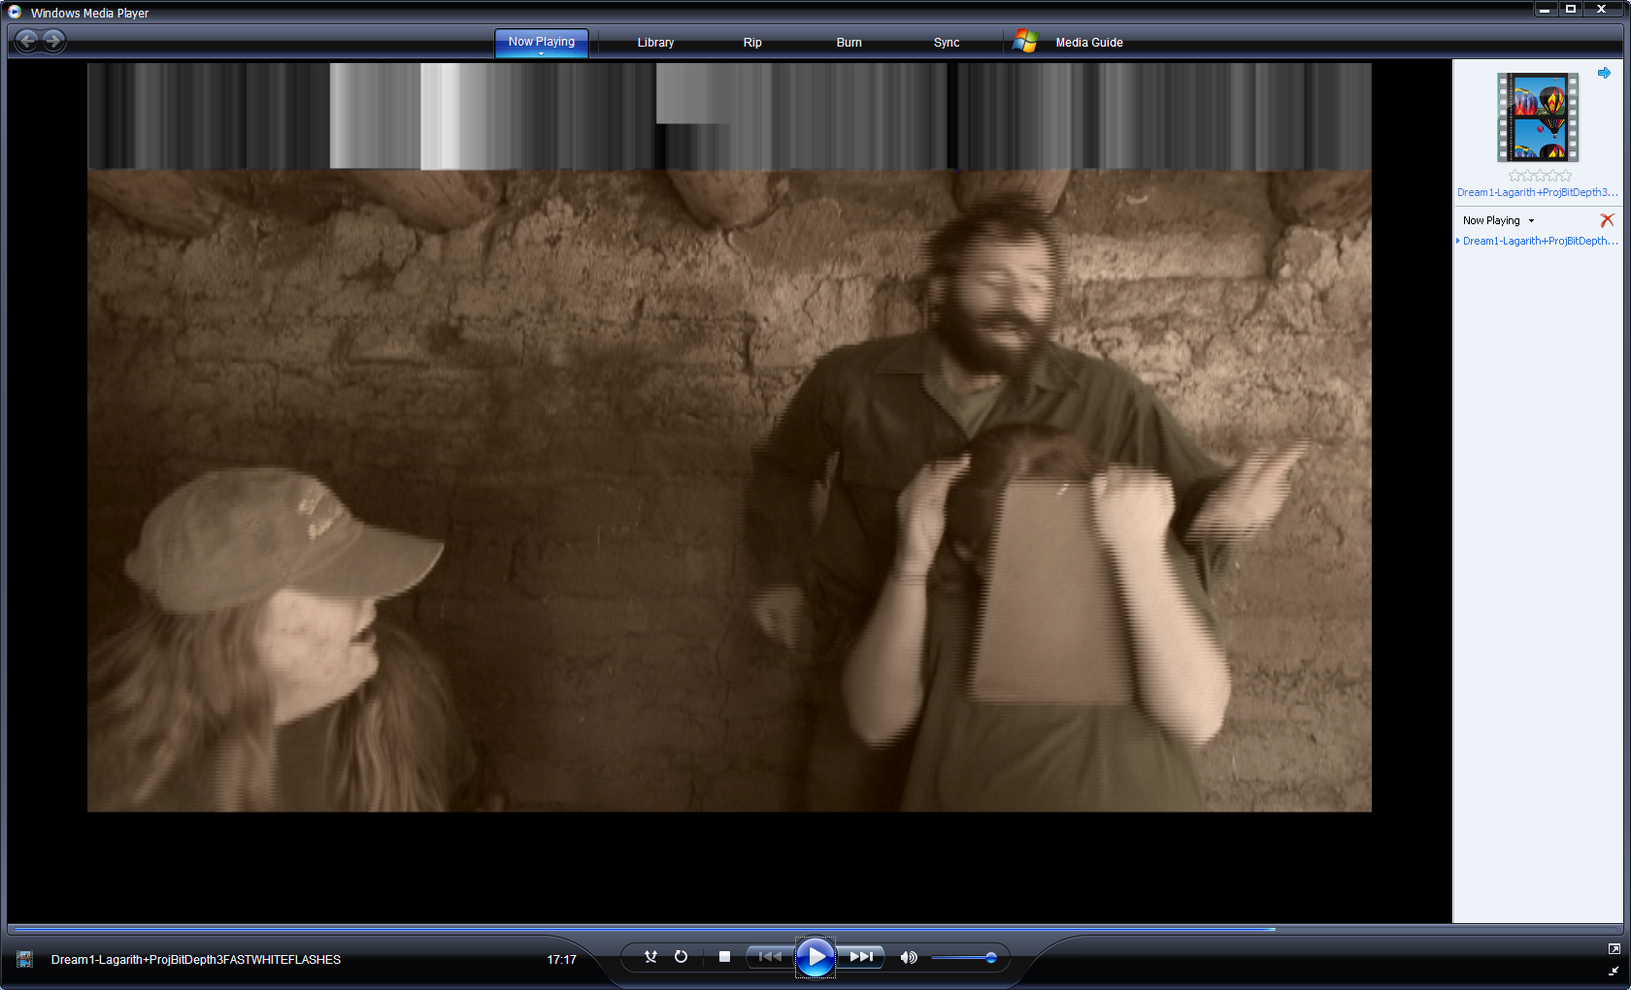
Task: Click the blue arrow above the playlist
Action: pos(1604,73)
